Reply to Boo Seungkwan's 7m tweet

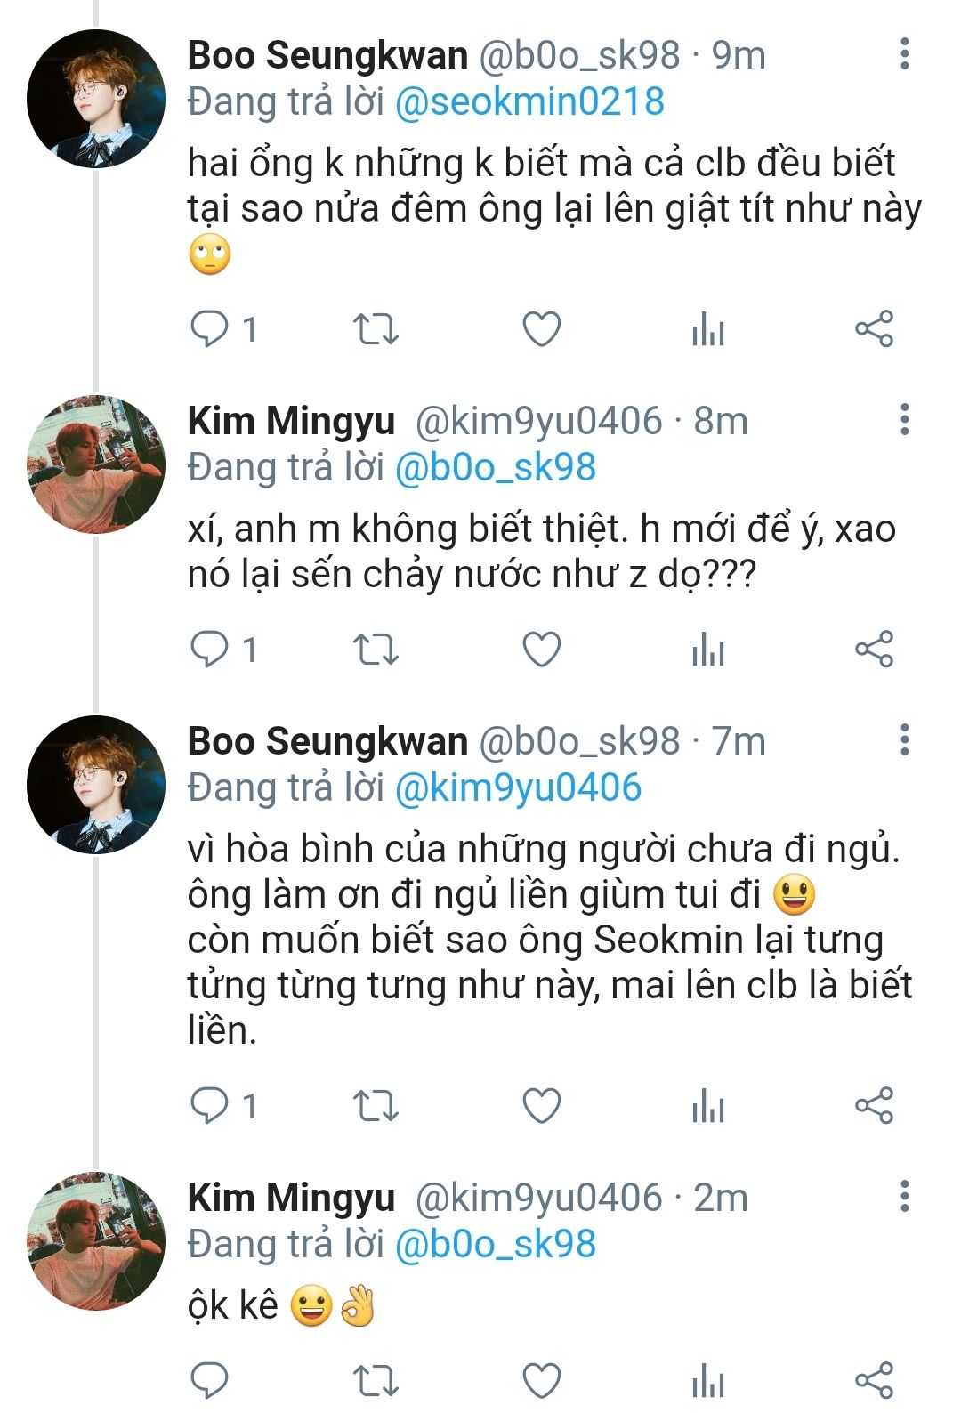pyautogui.click(x=210, y=1106)
